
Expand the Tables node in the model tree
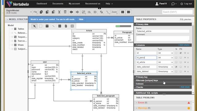pyautogui.click(x=12, y=29)
